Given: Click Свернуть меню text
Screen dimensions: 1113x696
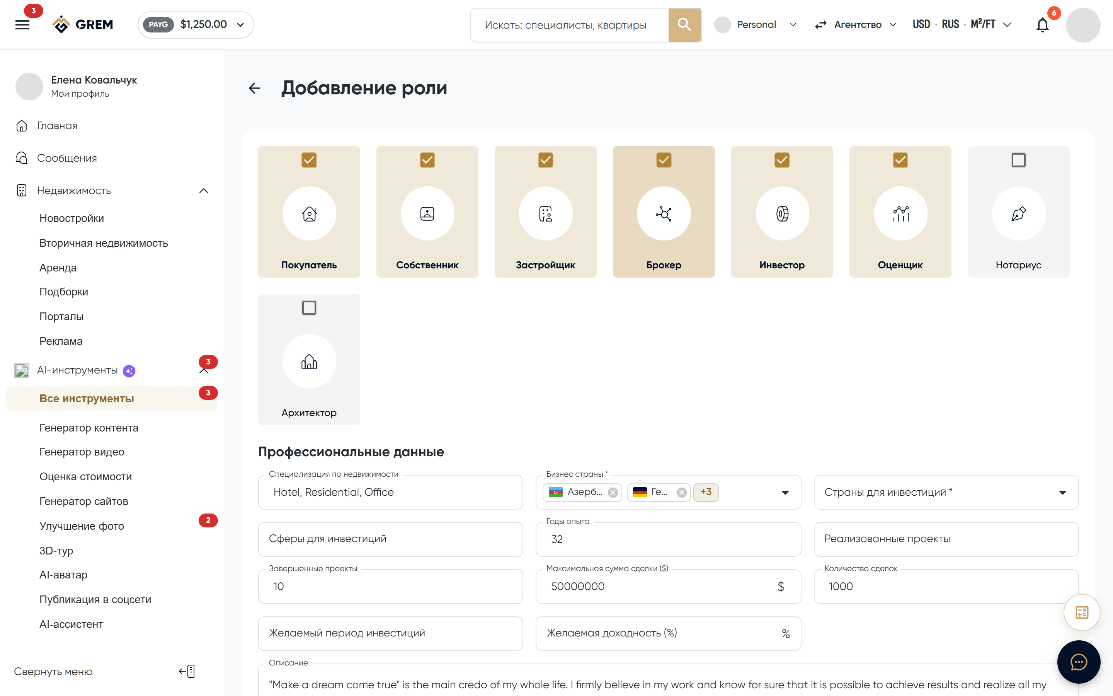Looking at the screenshot, I should [x=53, y=672].
